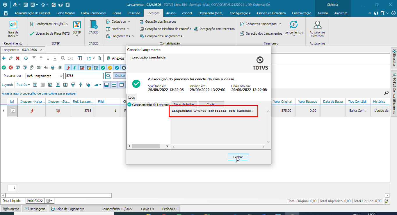397x215 pixels.
Task: Toggle the orange check status filter
Action: tap(110, 67)
